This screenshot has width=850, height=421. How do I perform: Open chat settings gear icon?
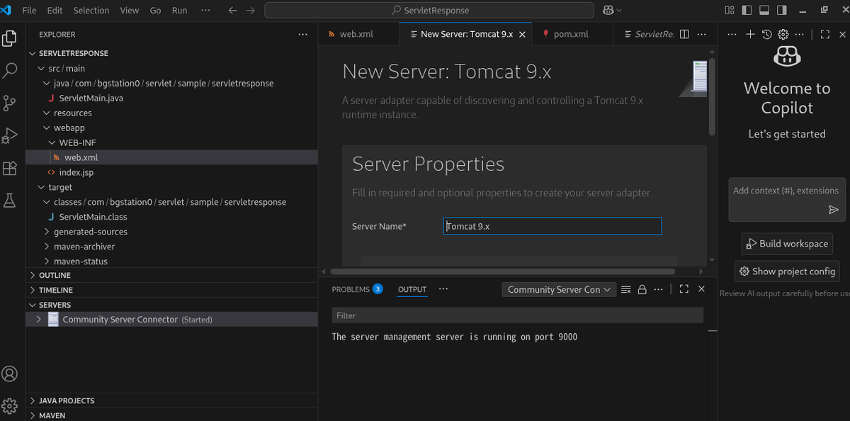[x=783, y=34]
